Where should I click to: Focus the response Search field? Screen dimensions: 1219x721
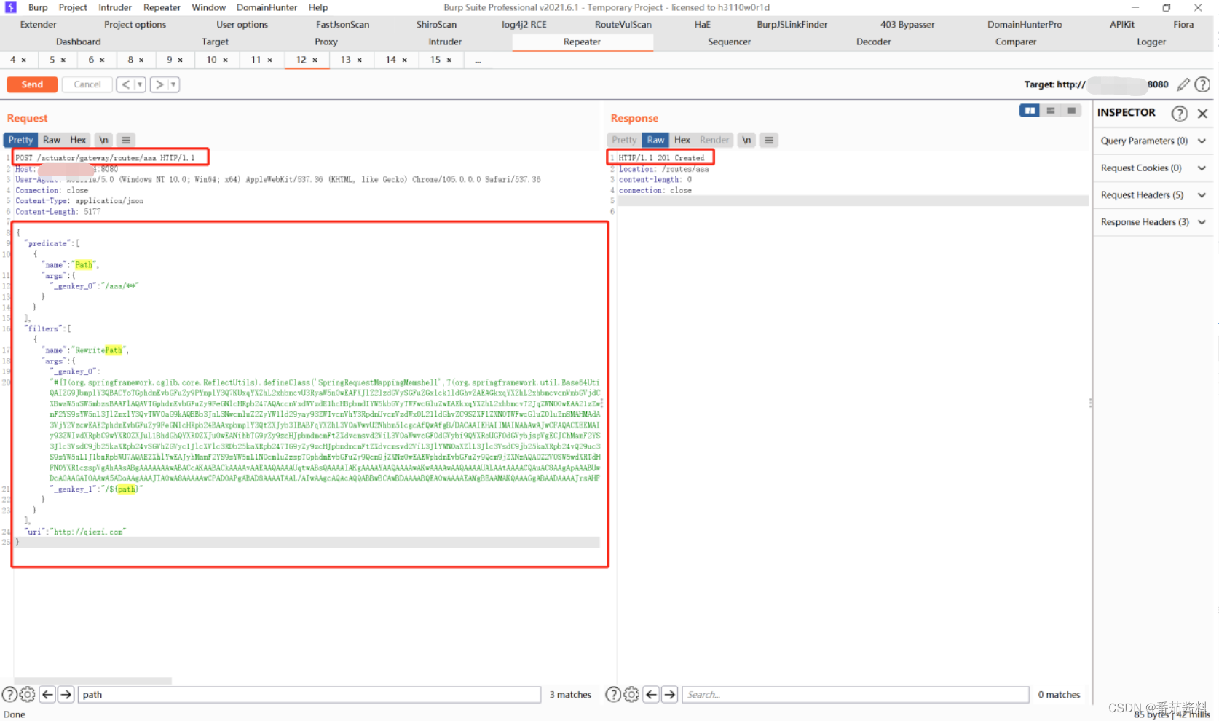(856, 695)
